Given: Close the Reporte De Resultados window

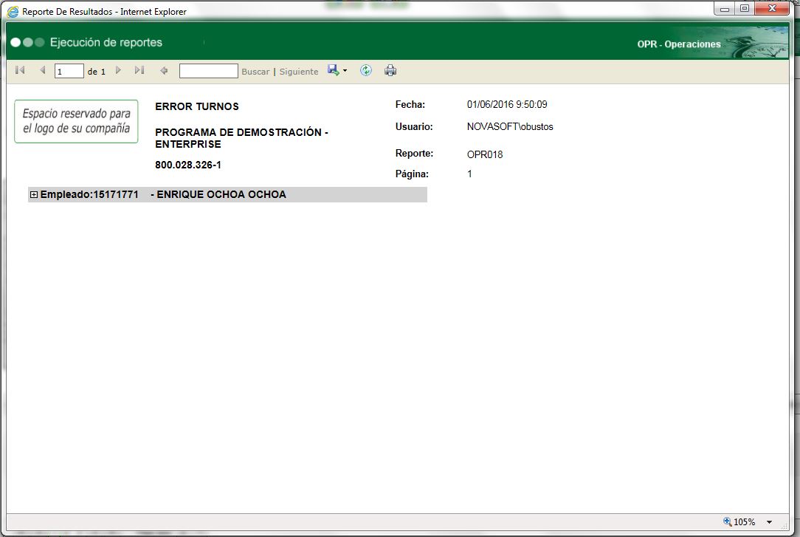Looking at the screenshot, I should (x=773, y=9).
